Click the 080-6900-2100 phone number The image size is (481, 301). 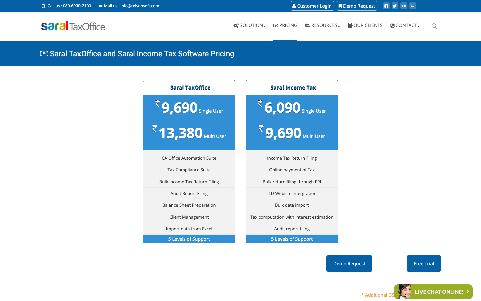point(77,6)
